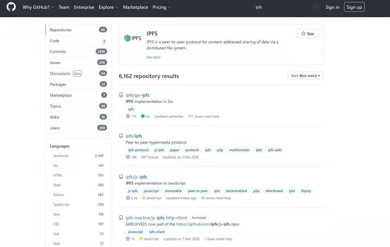Click the 11k stars count of go-ipfs

131,116
